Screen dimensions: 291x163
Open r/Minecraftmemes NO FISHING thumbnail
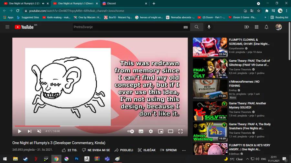(x=210, y=89)
